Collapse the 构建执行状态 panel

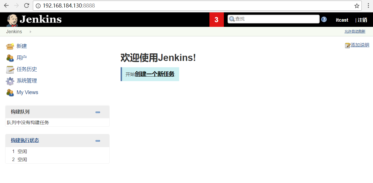click(x=98, y=141)
